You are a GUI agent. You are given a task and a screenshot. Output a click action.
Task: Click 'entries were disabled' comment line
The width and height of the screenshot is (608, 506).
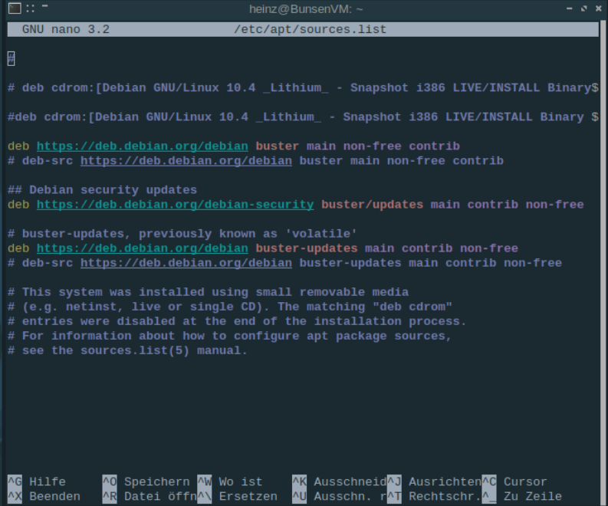[x=237, y=321]
